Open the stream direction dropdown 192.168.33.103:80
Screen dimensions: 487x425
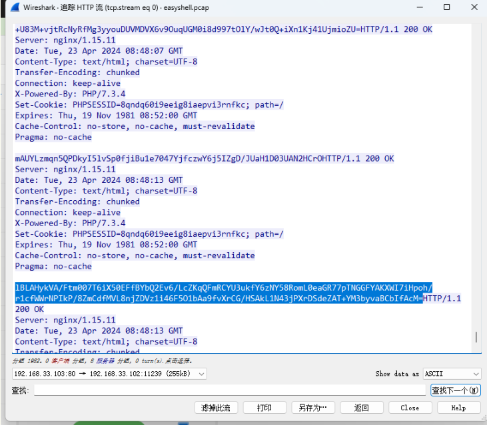pyautogui.click(x=109, y=374)
